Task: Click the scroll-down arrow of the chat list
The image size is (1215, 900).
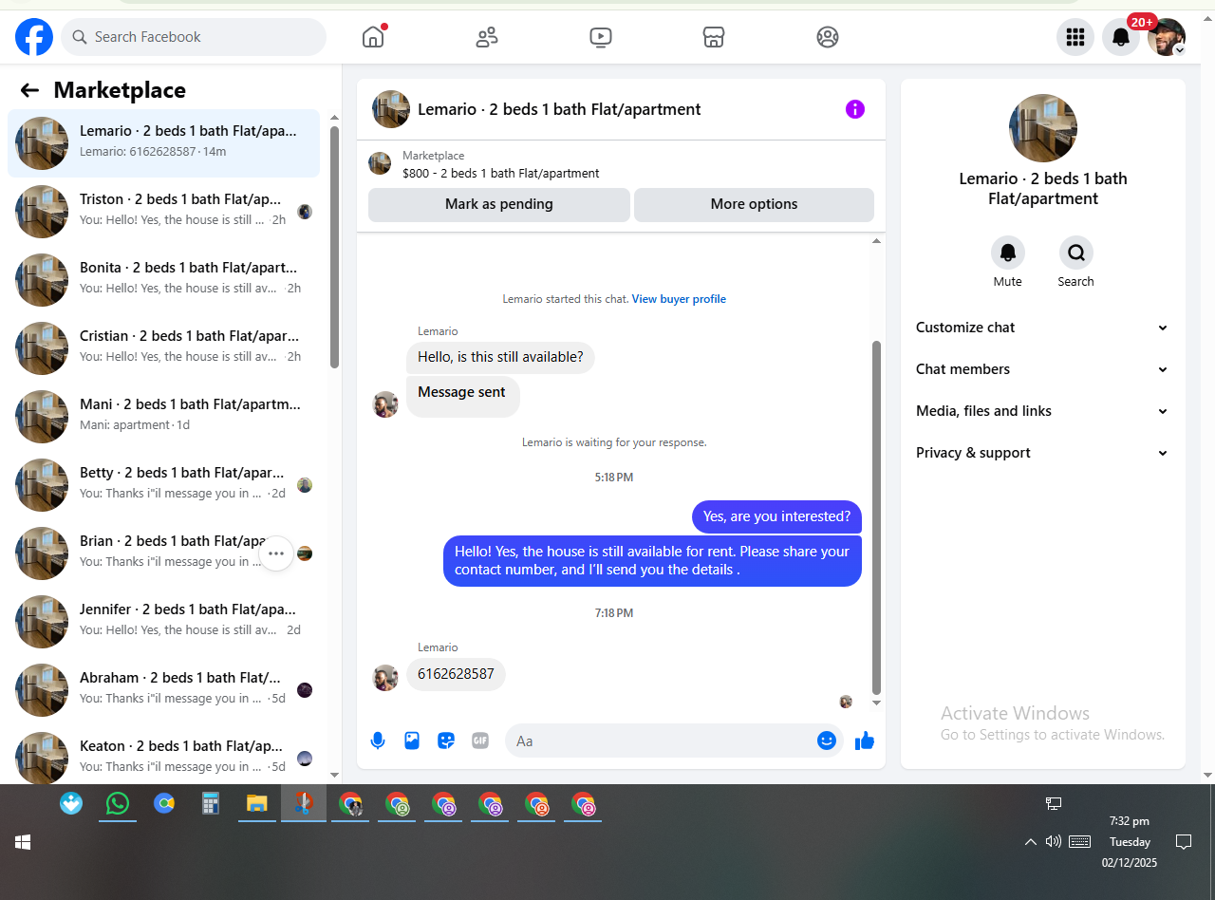Action: point(334,775)
